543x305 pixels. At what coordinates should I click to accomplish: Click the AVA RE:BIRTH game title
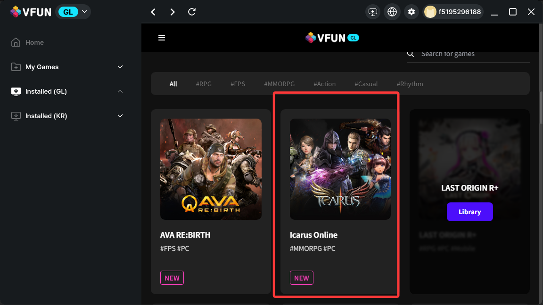point(185,235)
